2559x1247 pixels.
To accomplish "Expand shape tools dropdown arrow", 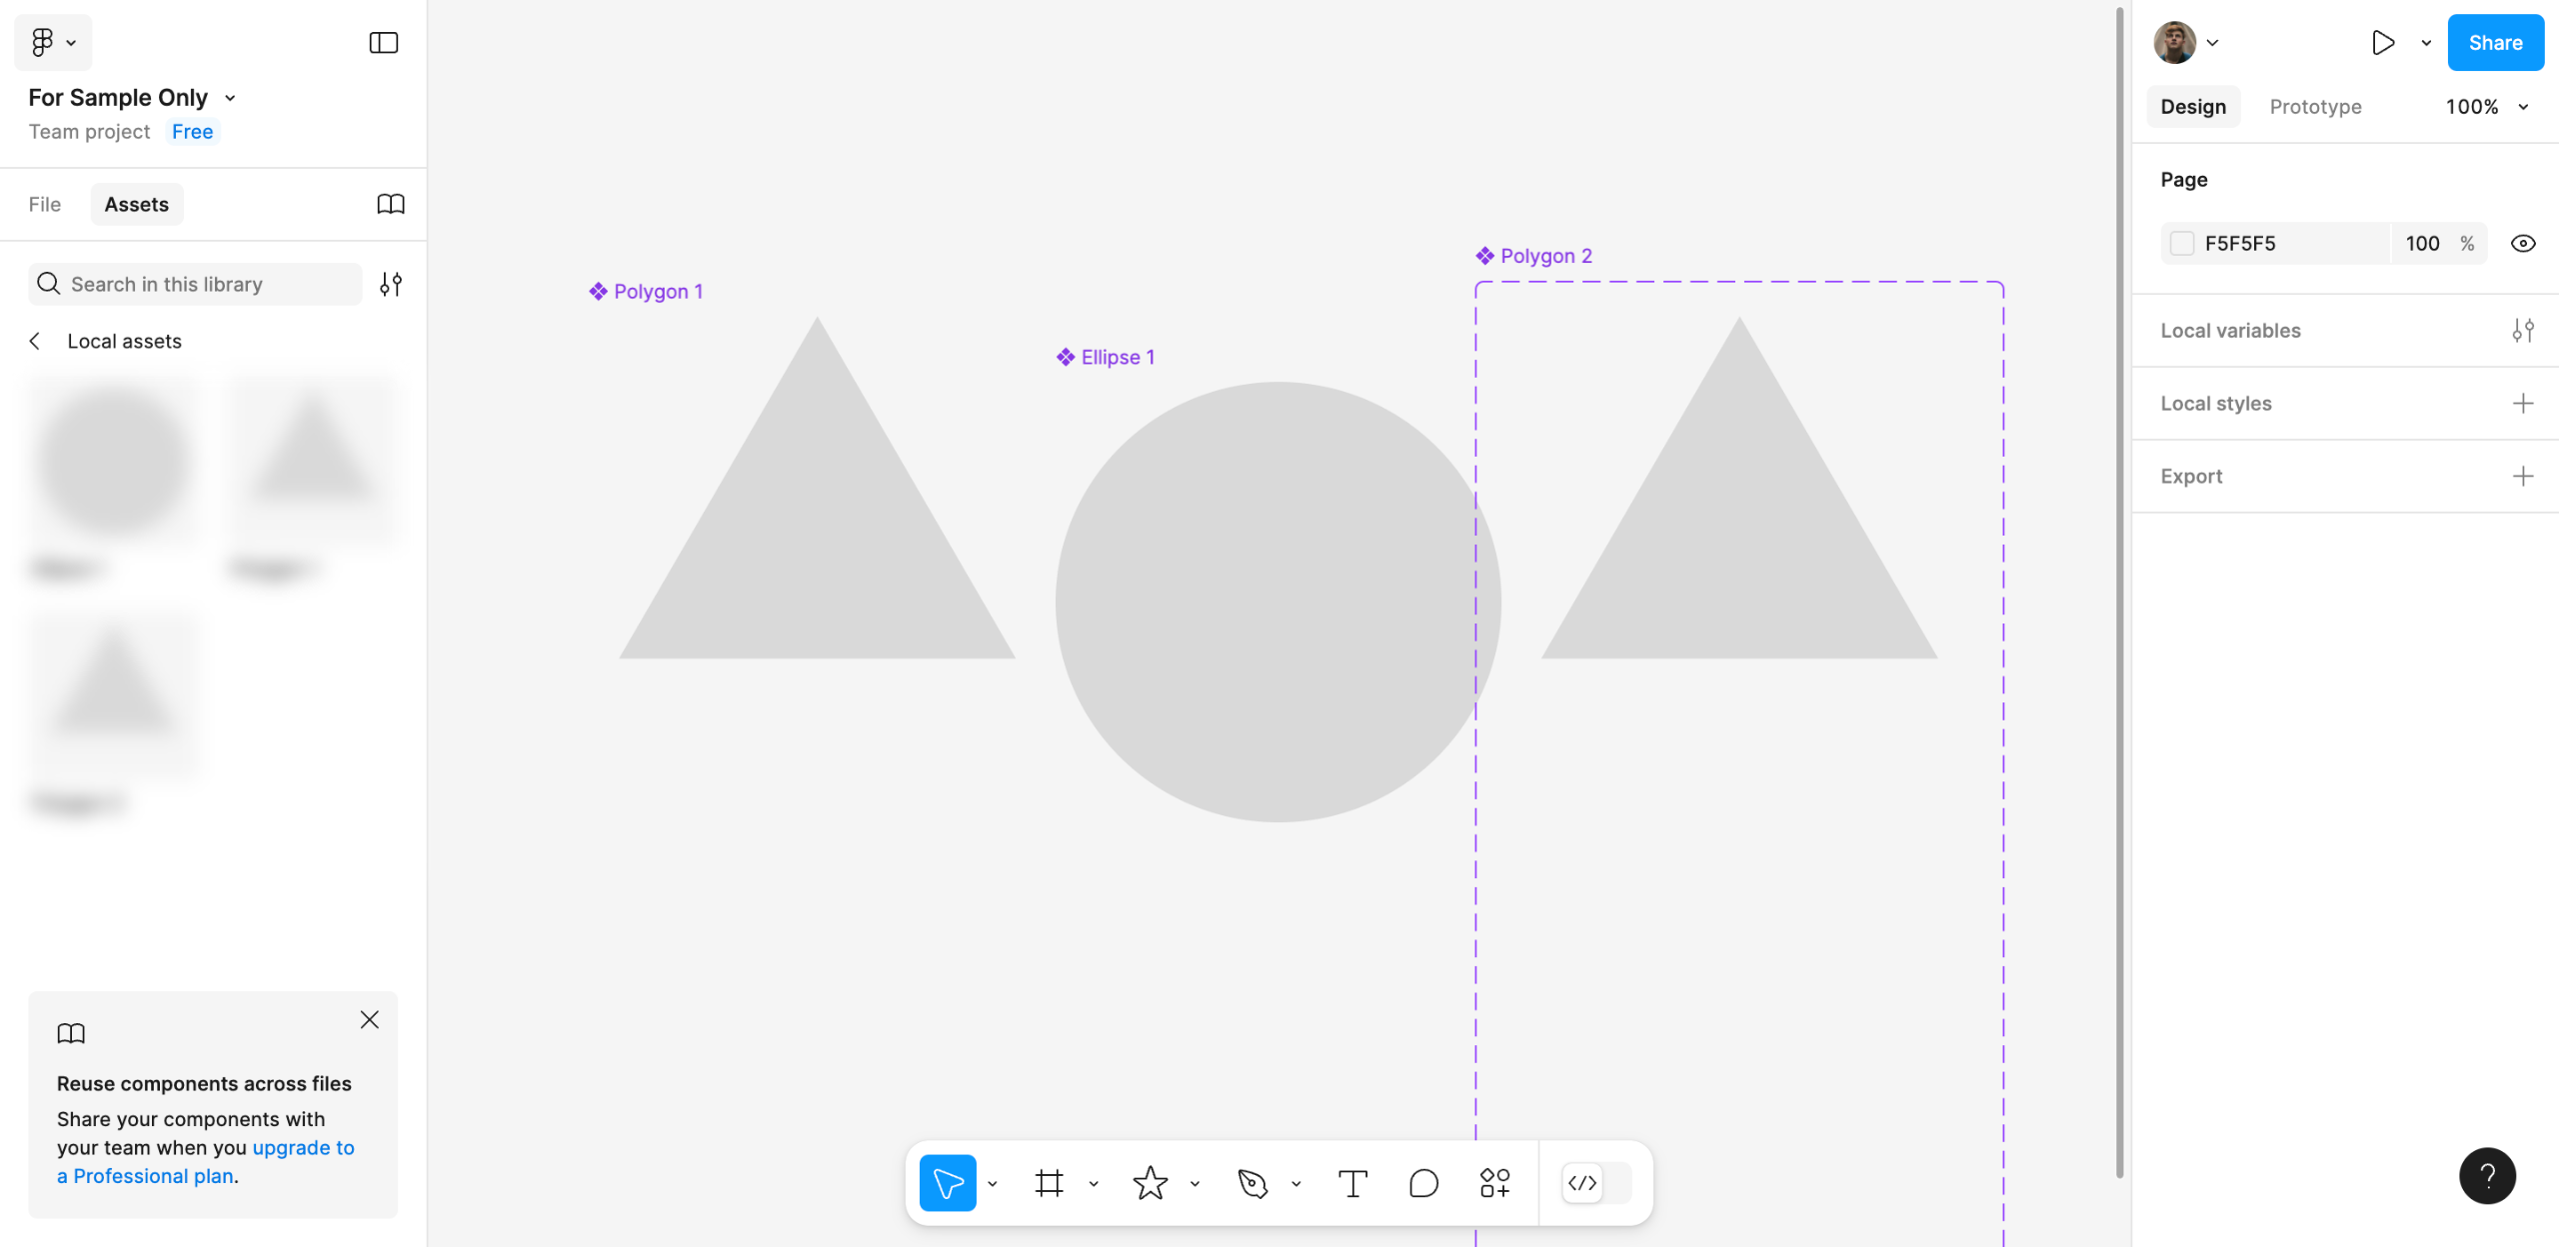I will pos(1195,1184).
